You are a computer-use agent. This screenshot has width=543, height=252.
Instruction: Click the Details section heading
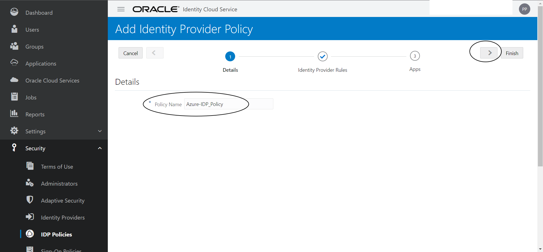(127, 82)
